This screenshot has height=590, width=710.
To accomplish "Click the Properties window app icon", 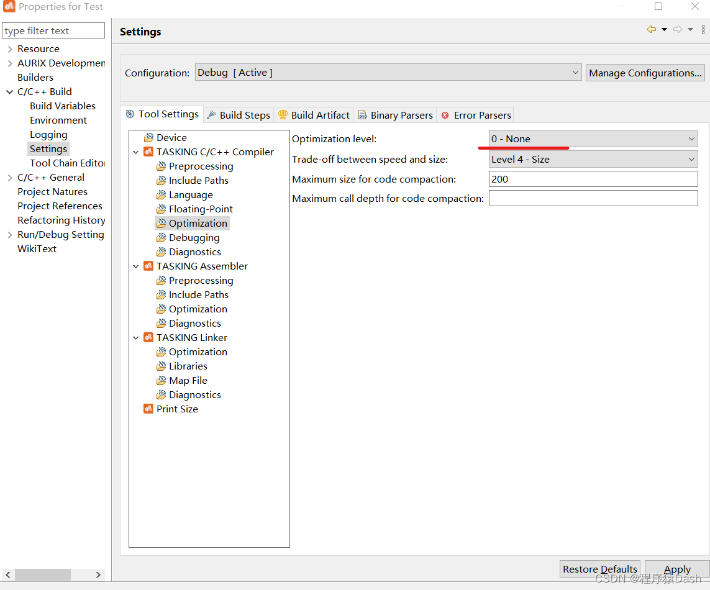I will pos(9,6).
